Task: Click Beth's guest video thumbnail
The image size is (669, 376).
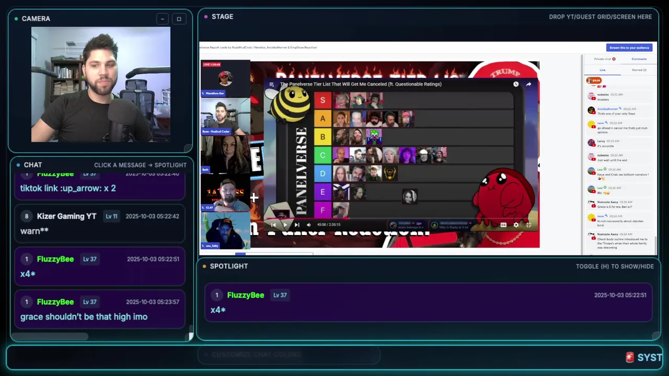Action: click(225, 154)
